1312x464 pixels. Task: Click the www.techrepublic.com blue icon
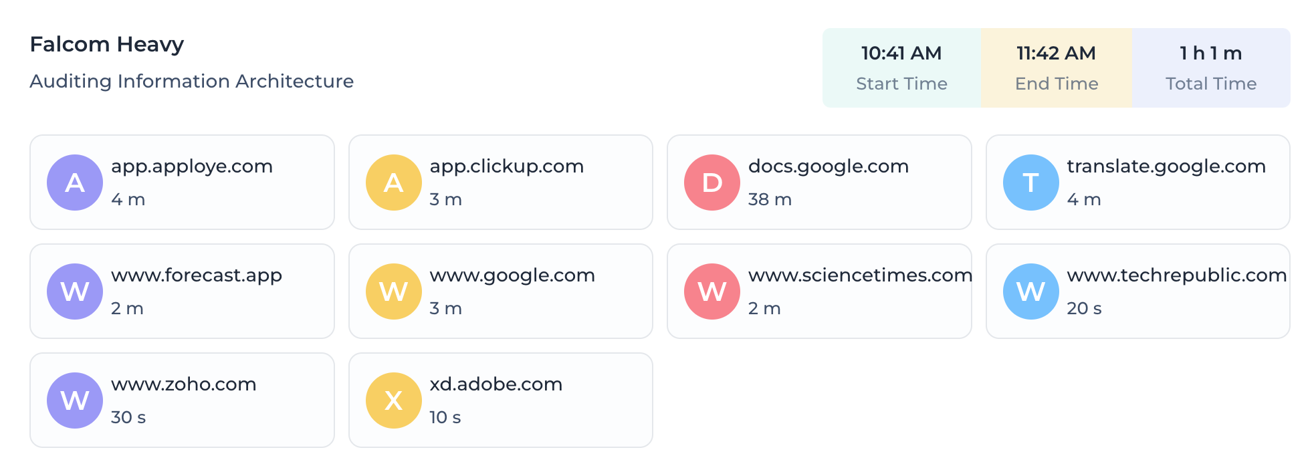[1030, 291]
